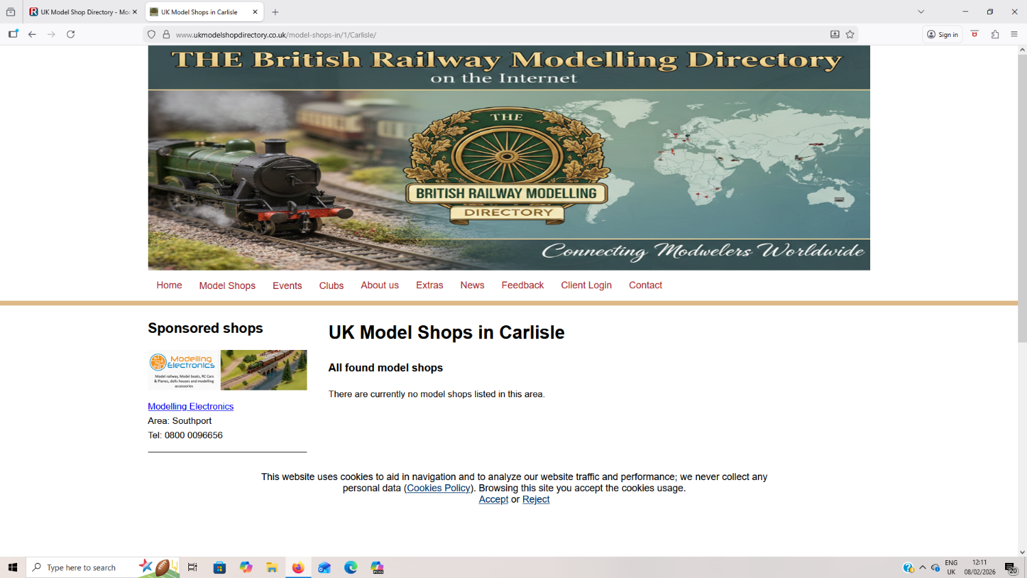Go back to previous page
Viewport: 1027px width, 578px height.
pyautogui.click(x=32, y=34)
